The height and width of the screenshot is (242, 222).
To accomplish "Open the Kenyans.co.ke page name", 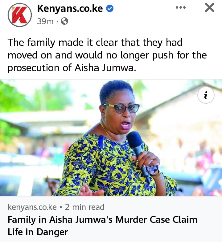I will (x=70, y=8).
